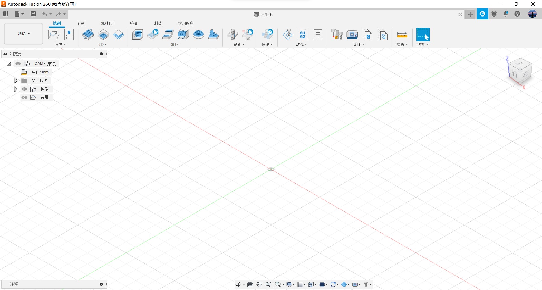
Task: Open the 3D panel dropdown
Action: pos(175,44)
